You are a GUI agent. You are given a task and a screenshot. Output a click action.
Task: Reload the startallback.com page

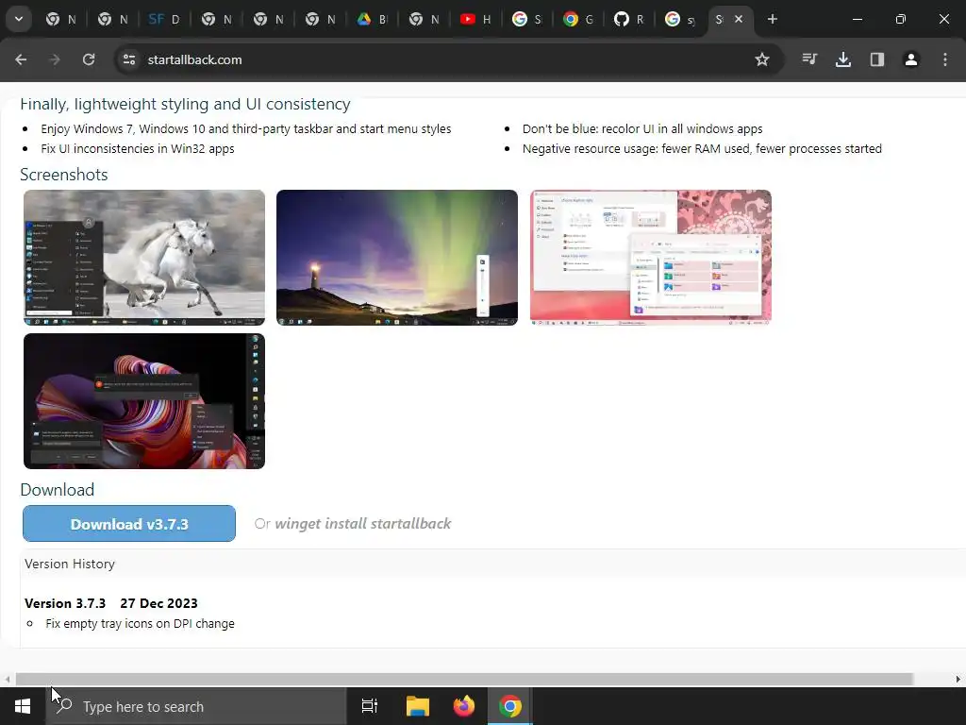pyautogui.click(x=89, y=59)
